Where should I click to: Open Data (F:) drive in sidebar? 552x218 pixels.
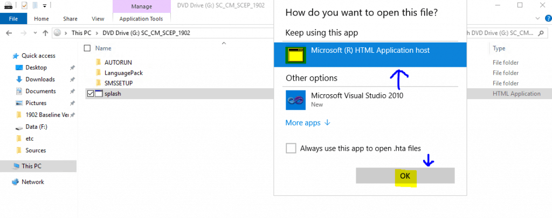[x=37, y=126]
